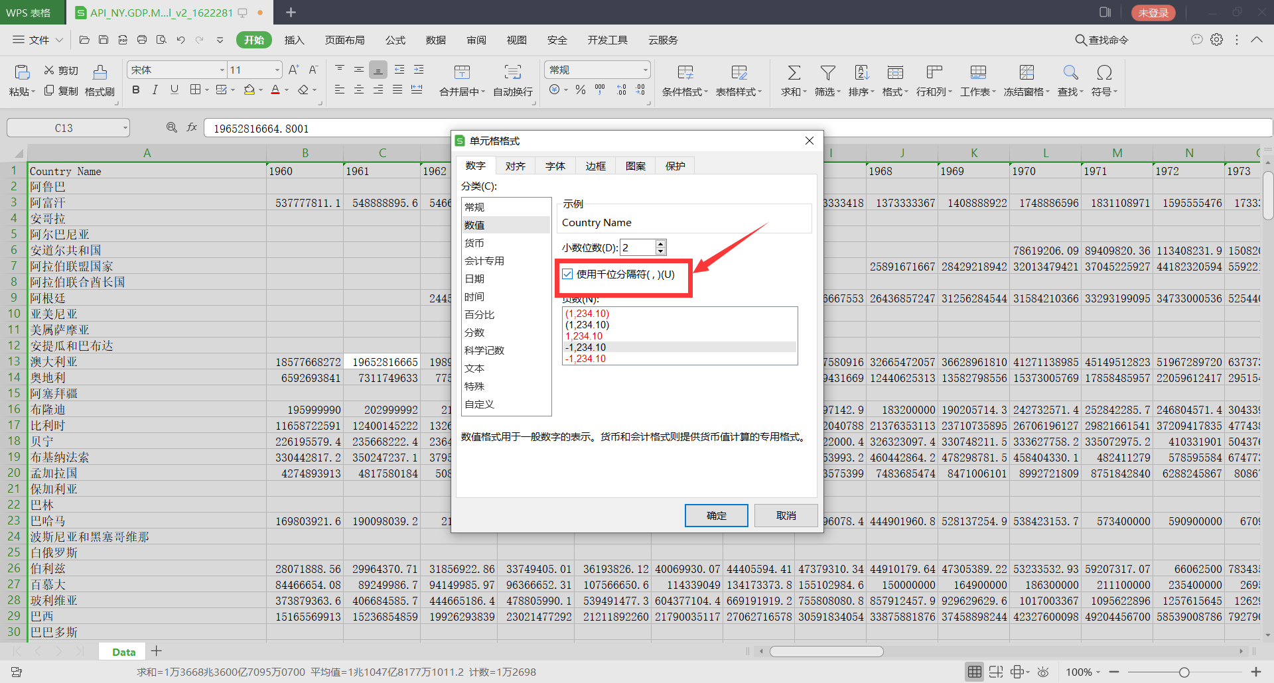Viewport: 1274px width, 683px height.
Task: Expand the fill color dropdown arrow
Action: tap(261, 90)
